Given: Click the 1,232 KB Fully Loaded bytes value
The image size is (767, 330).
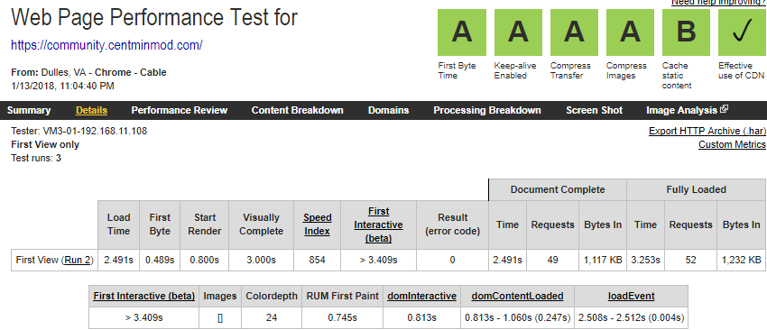Looking at the screenshot, I should tap(741, 260).
